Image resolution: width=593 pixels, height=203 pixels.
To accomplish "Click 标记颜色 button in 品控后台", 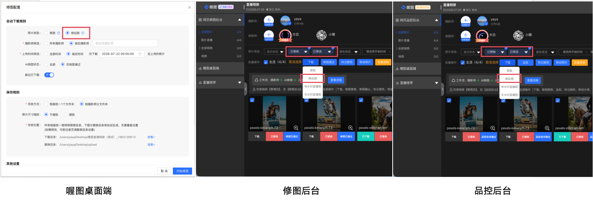I will click(543, 62).
